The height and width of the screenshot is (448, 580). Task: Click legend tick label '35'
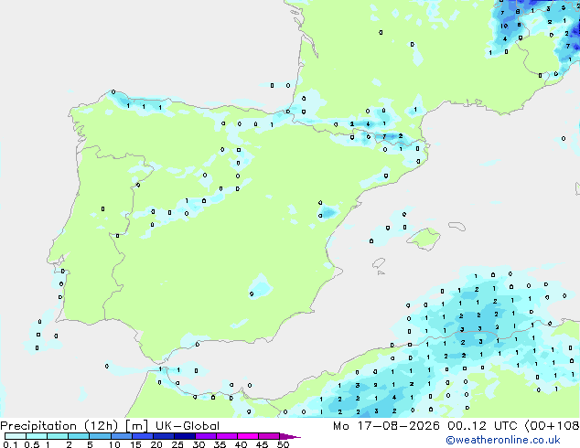220,444
